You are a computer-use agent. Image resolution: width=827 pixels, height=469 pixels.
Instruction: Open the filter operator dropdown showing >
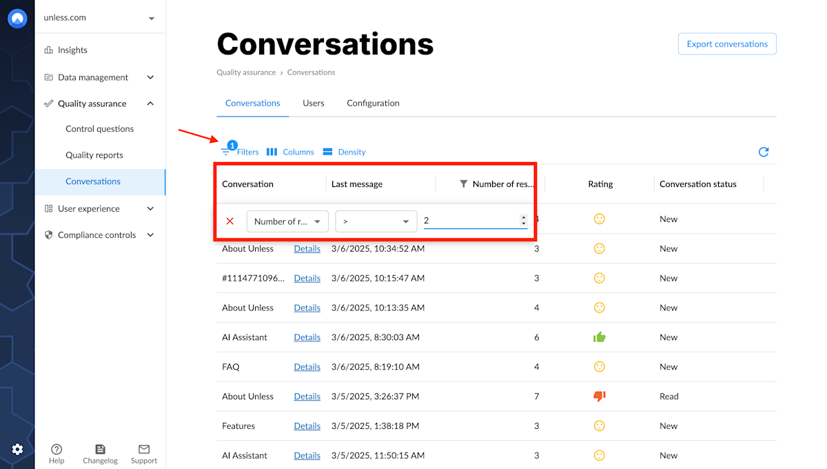coord(376,221)
